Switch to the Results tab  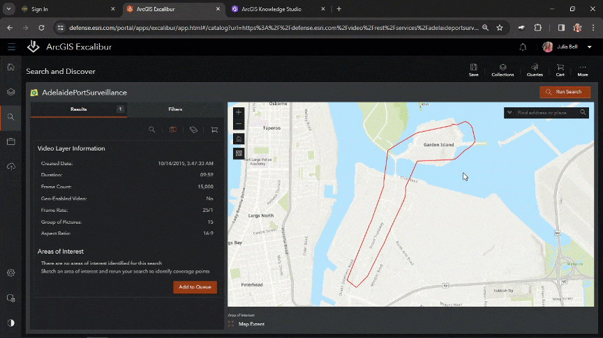[78, 109]
